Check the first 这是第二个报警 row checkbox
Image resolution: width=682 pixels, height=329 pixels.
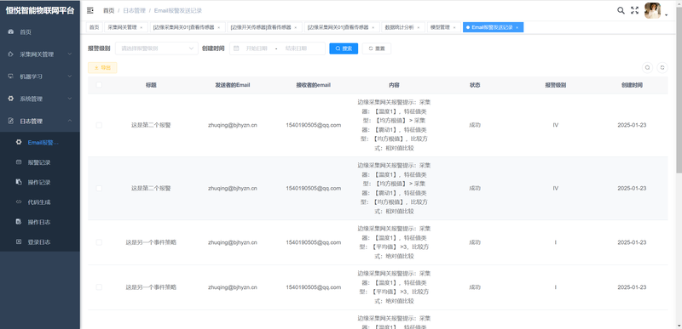coord(99,125)
